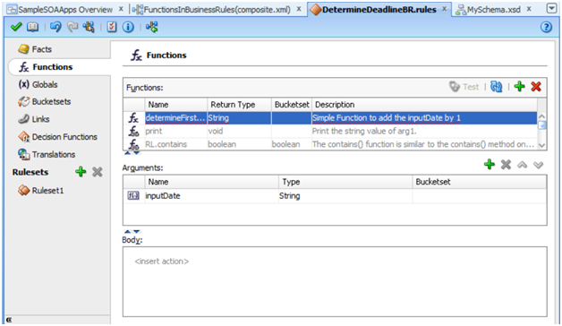Delete selected function with red X
This screenshot has height=326, width=562.
[x=536, y=87]
